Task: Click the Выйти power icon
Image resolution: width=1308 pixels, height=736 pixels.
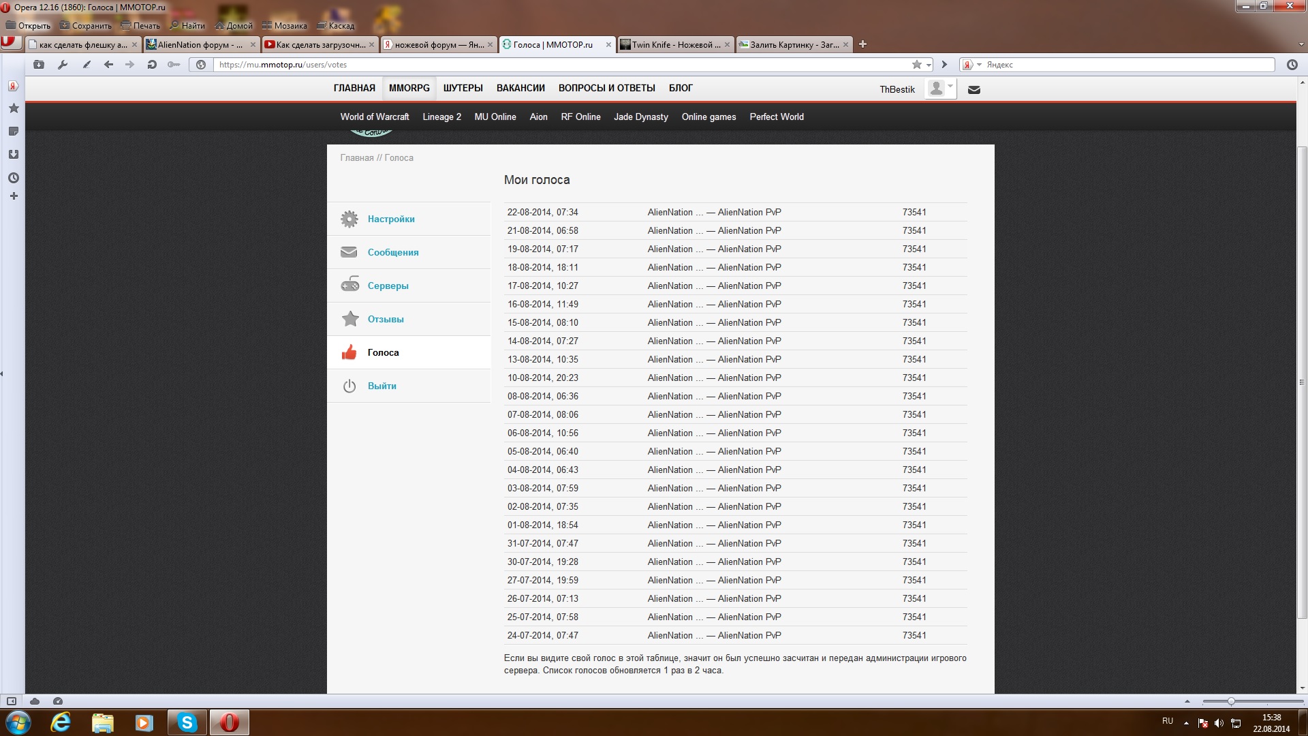Action: pos(349,386)
